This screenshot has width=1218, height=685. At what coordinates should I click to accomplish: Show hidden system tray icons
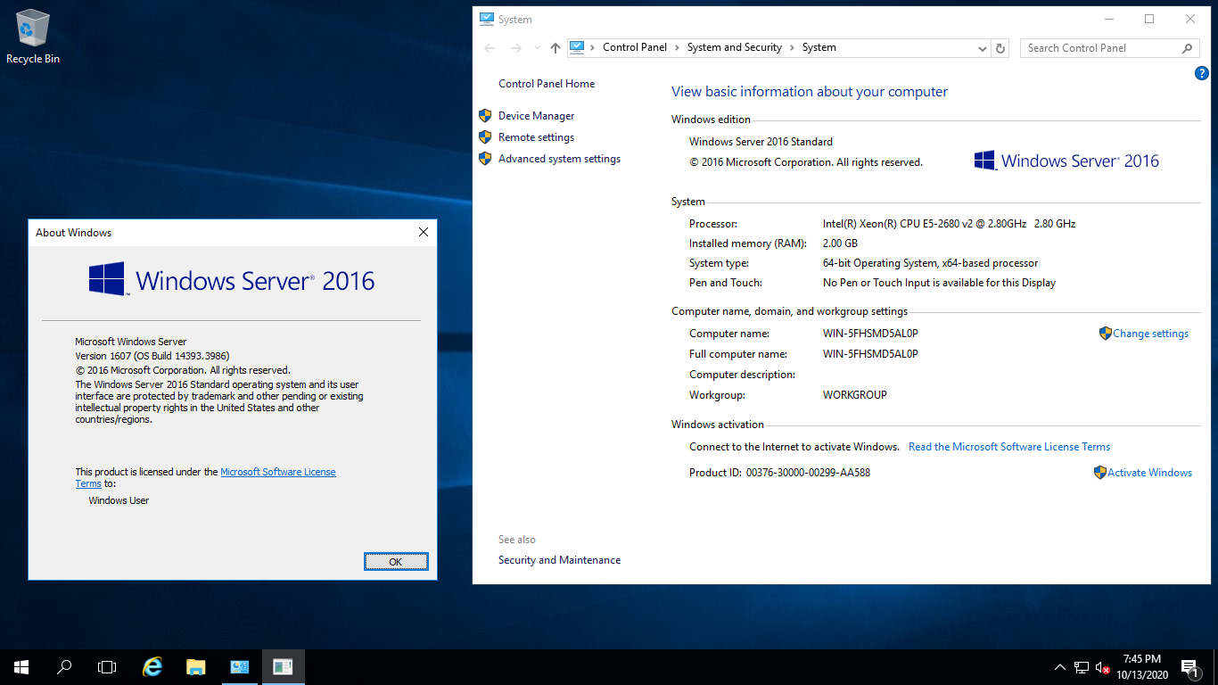tap(1060, 666)
